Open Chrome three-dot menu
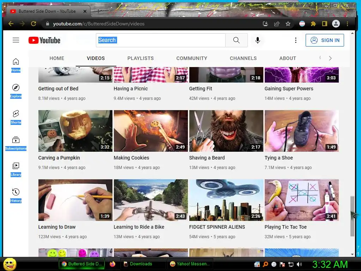Screen dimensions: 361x271 click(x=347, y=24)
